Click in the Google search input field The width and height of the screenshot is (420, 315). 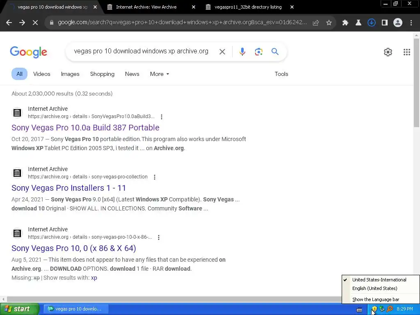coord(141,51)
